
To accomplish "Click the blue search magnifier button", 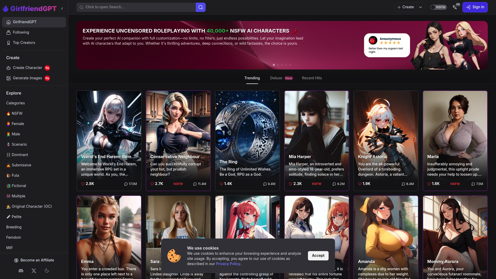I will (201, 7).
